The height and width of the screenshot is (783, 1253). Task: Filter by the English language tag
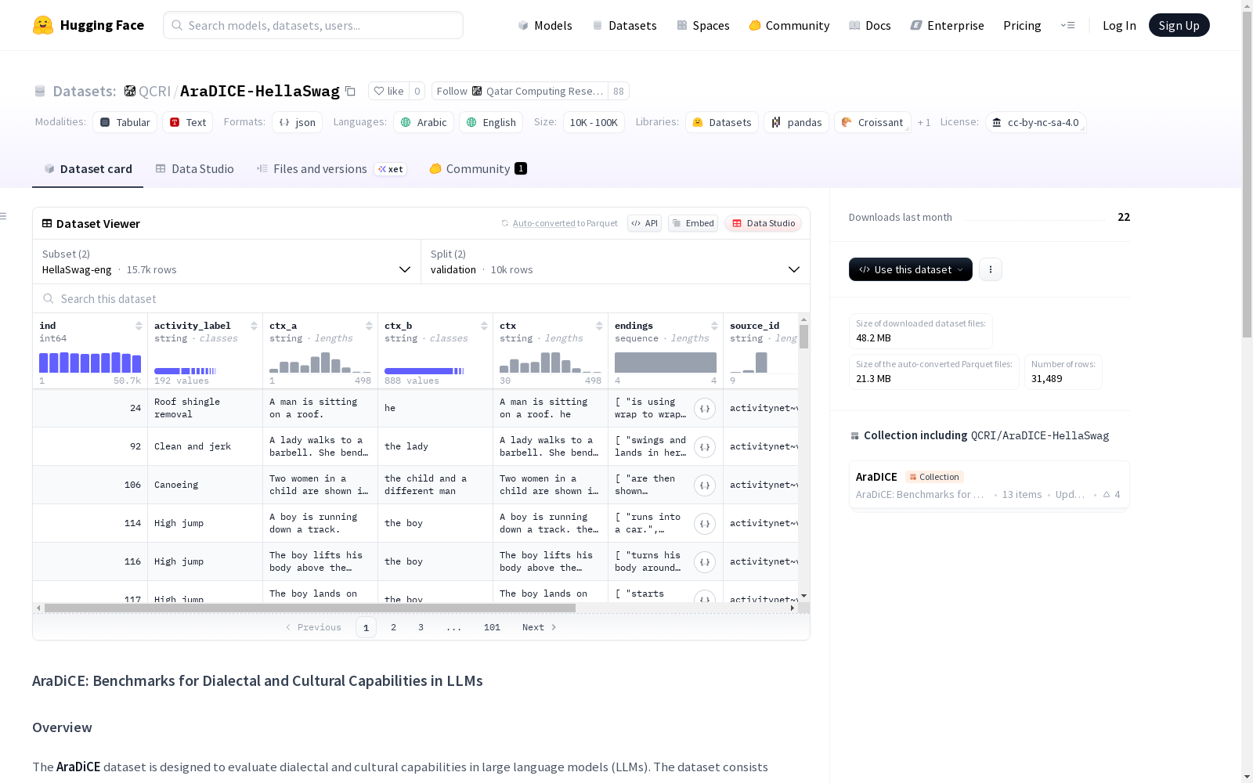491,122
